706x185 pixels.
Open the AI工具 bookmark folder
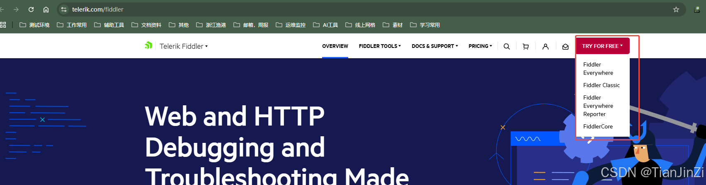pos(325,25)
